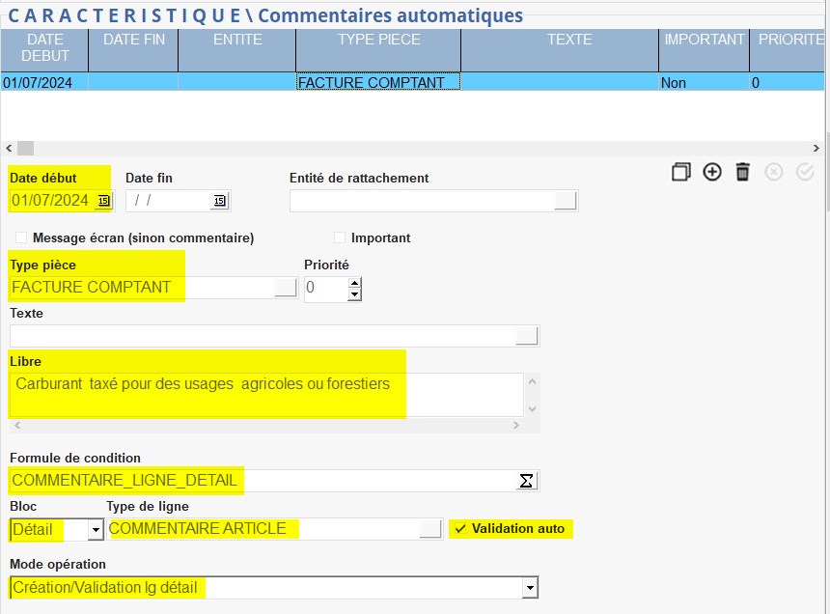Image resolution: width=830 pixels, height=614 pixels.
Task: Open formula editor sigma icon
Action: point(526,481)
